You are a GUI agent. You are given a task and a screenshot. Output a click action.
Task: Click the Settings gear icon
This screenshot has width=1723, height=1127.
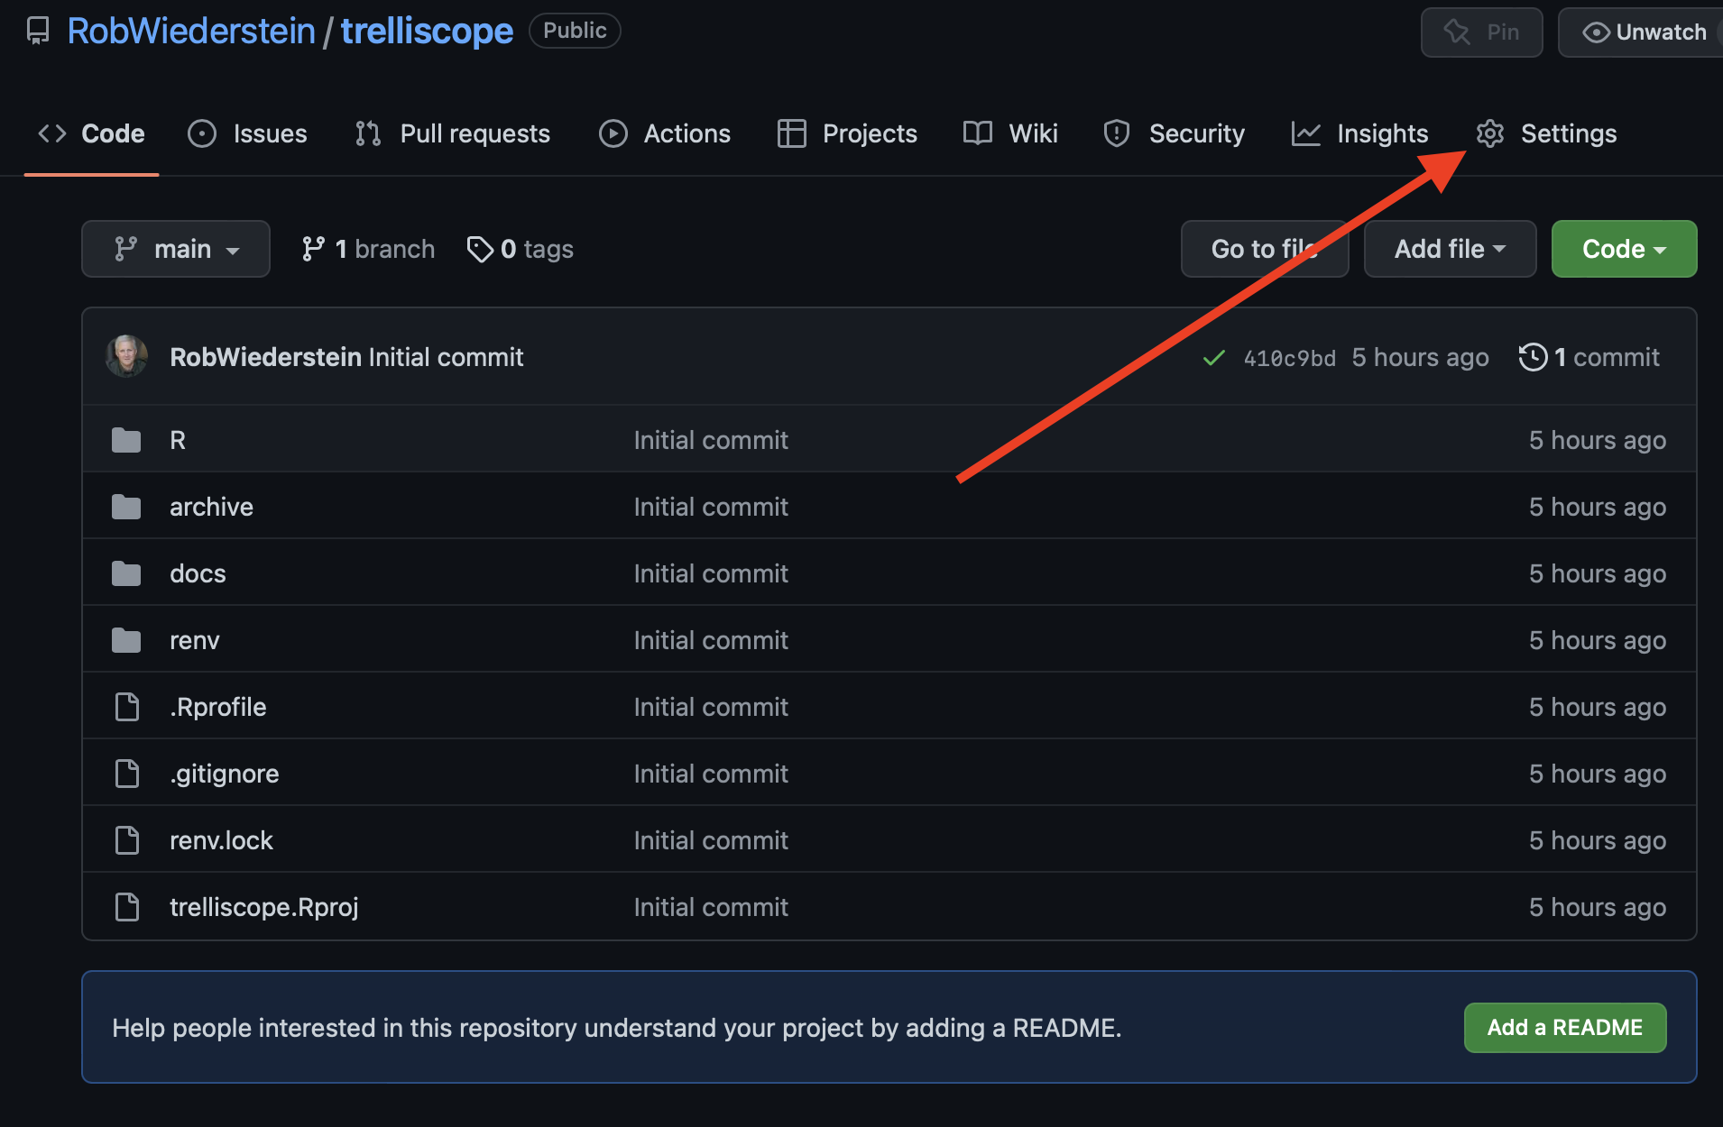(1490, 133)
